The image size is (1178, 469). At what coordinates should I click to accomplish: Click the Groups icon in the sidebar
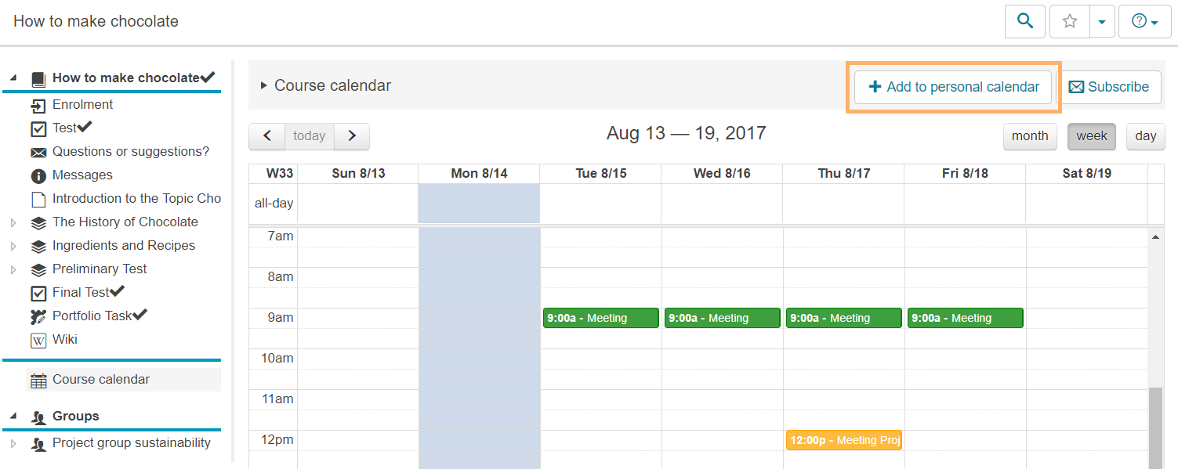pos(38,416)
